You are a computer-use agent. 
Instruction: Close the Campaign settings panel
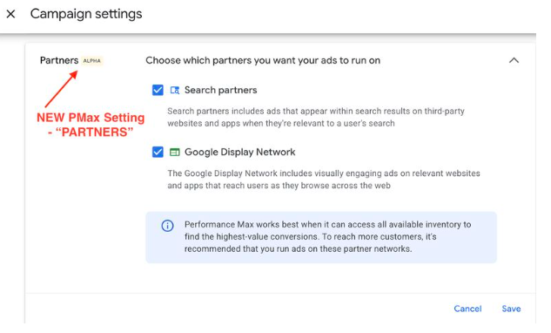pyautogui.click(x=11, y=14)
